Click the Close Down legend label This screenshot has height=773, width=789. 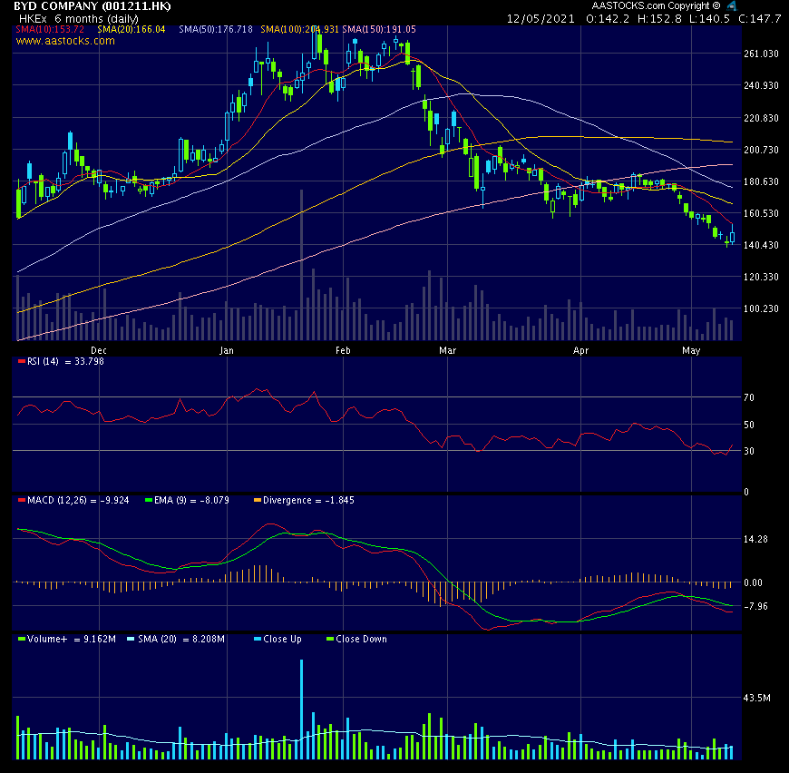tap(361, 639)
